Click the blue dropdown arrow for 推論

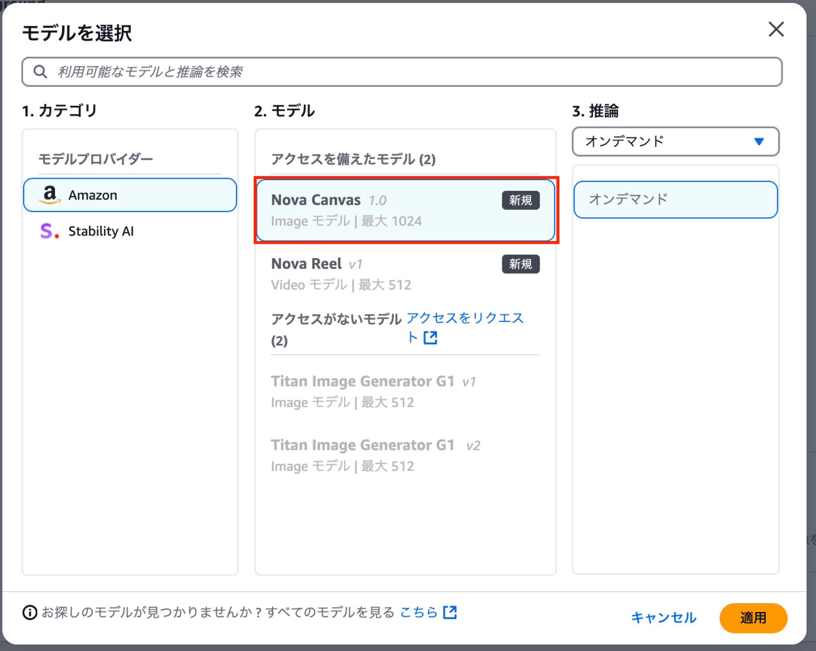(x=759, y=141)
